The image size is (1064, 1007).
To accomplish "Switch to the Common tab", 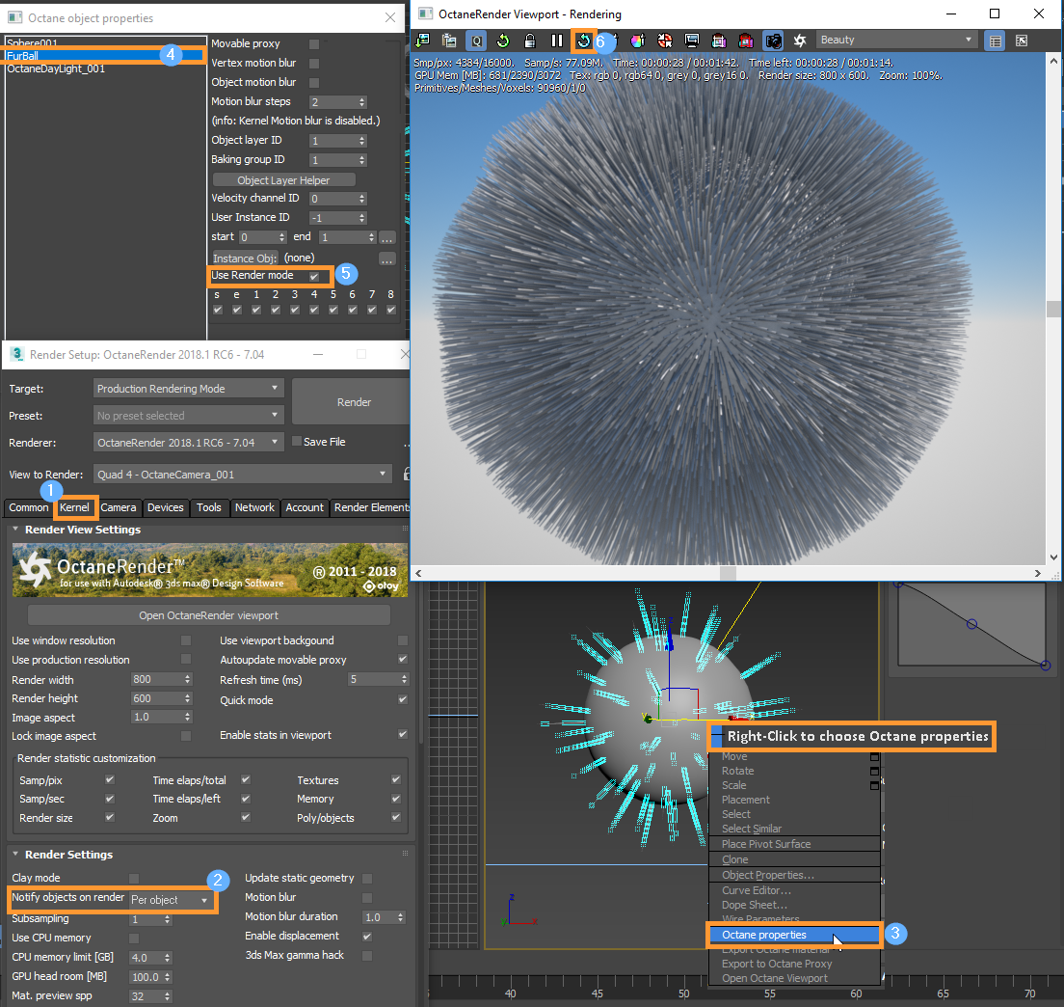I will pyautogui.click(x=29, y=507).
